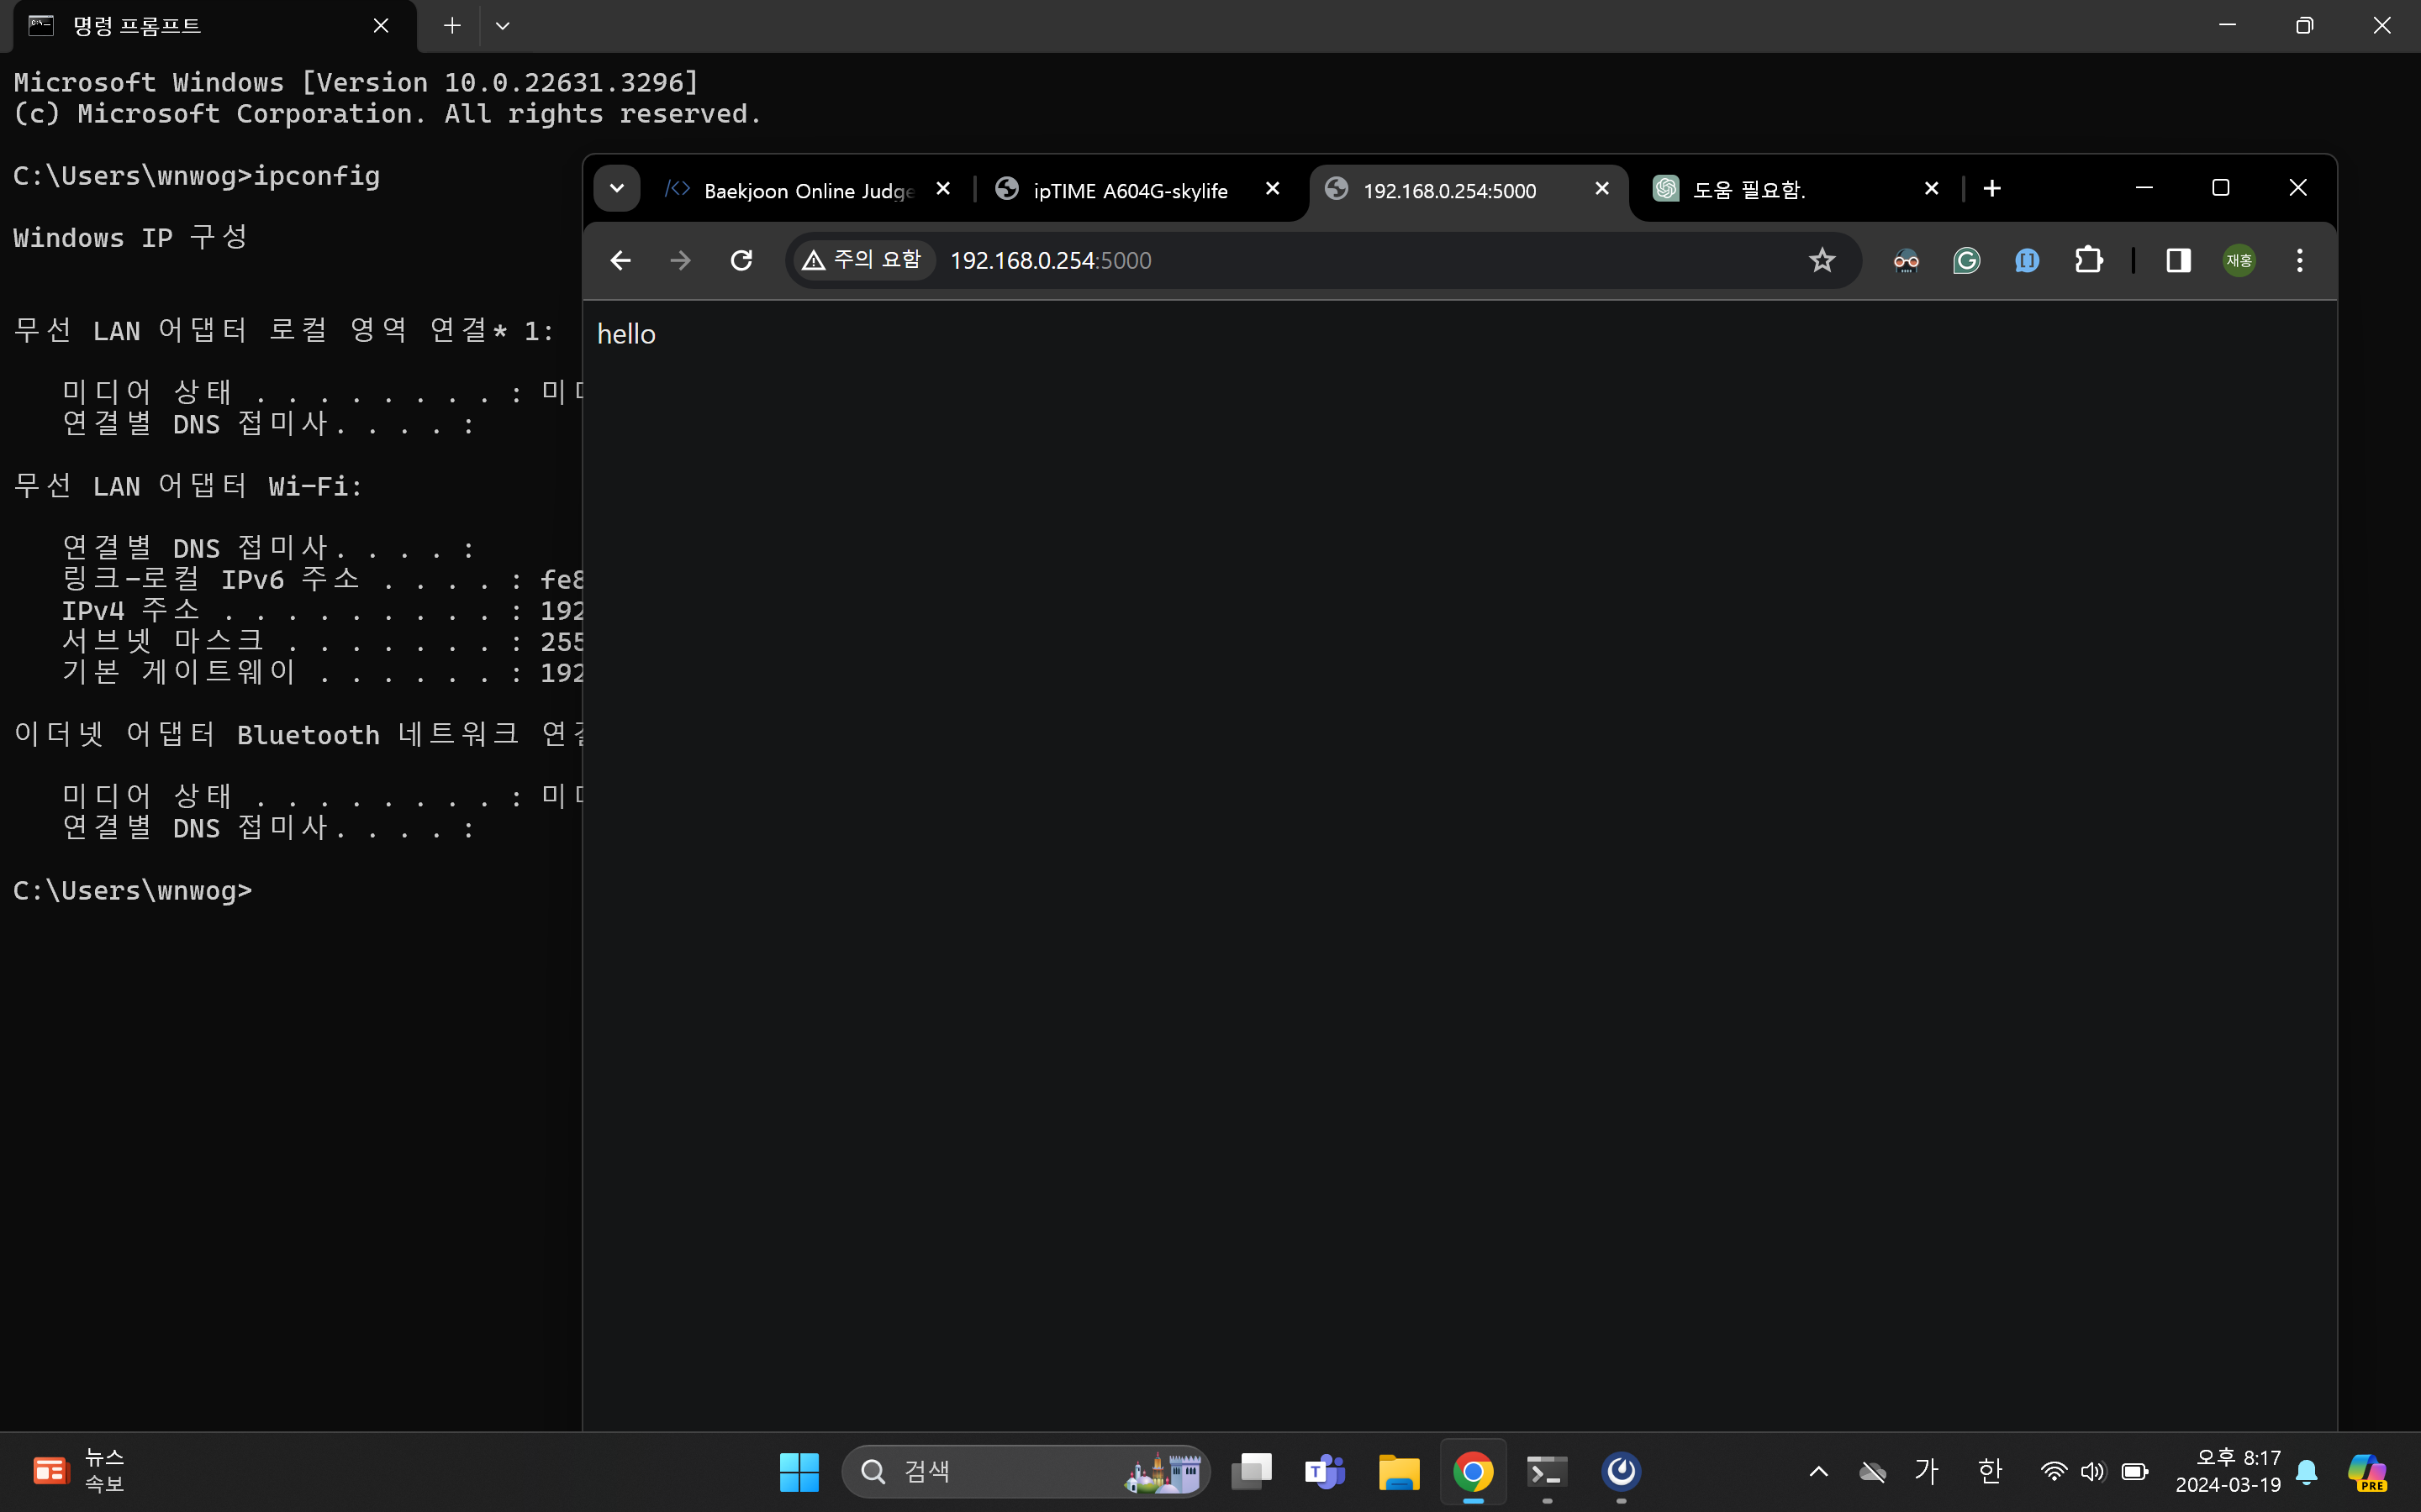The image size is (2421, 1512).
Task: Minimize the Chrome window
Action: tap(2144, 188)
